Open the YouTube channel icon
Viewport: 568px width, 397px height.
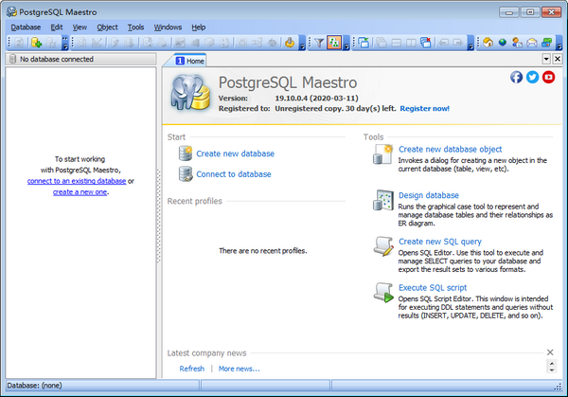(x=548, y=77)
